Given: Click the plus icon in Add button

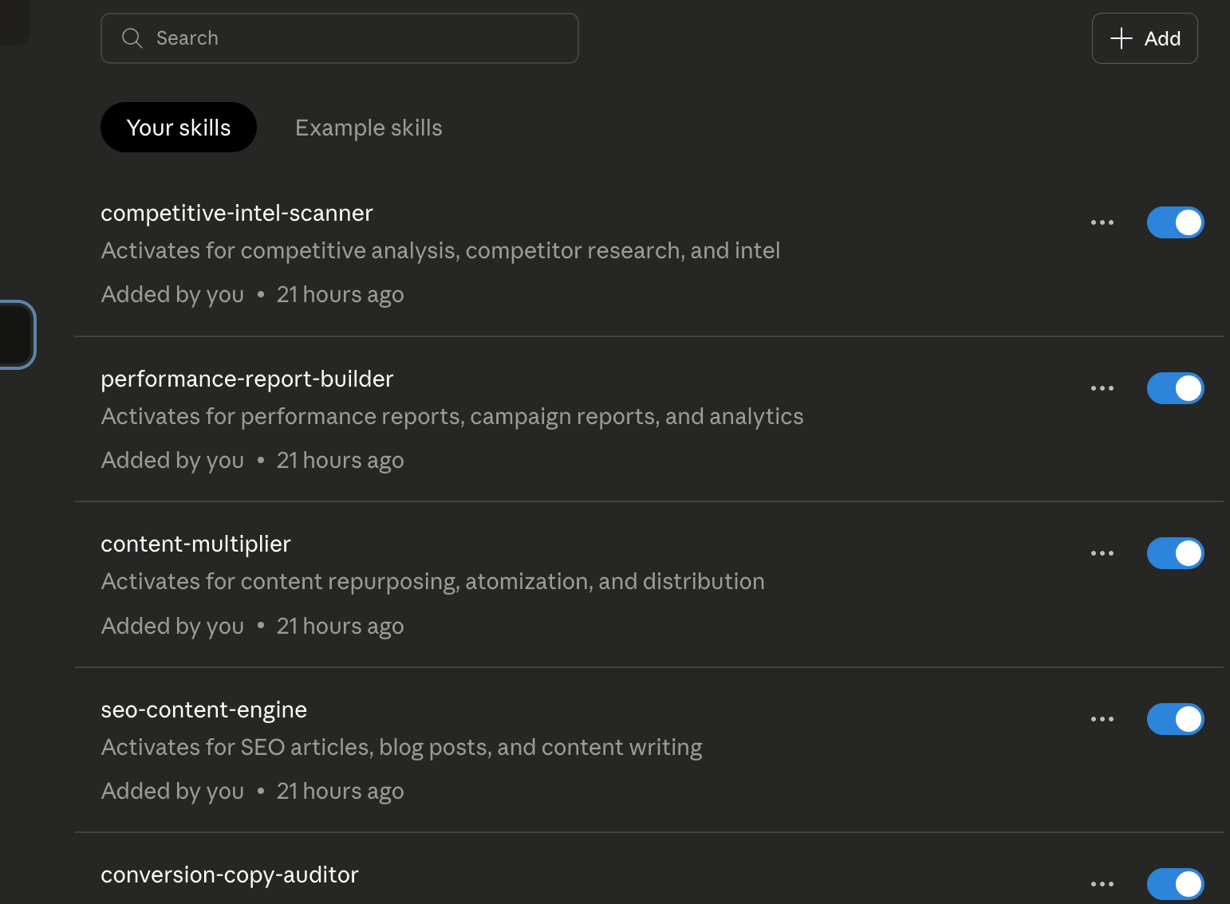Looking at the screenshot, I should (1122, 38).
